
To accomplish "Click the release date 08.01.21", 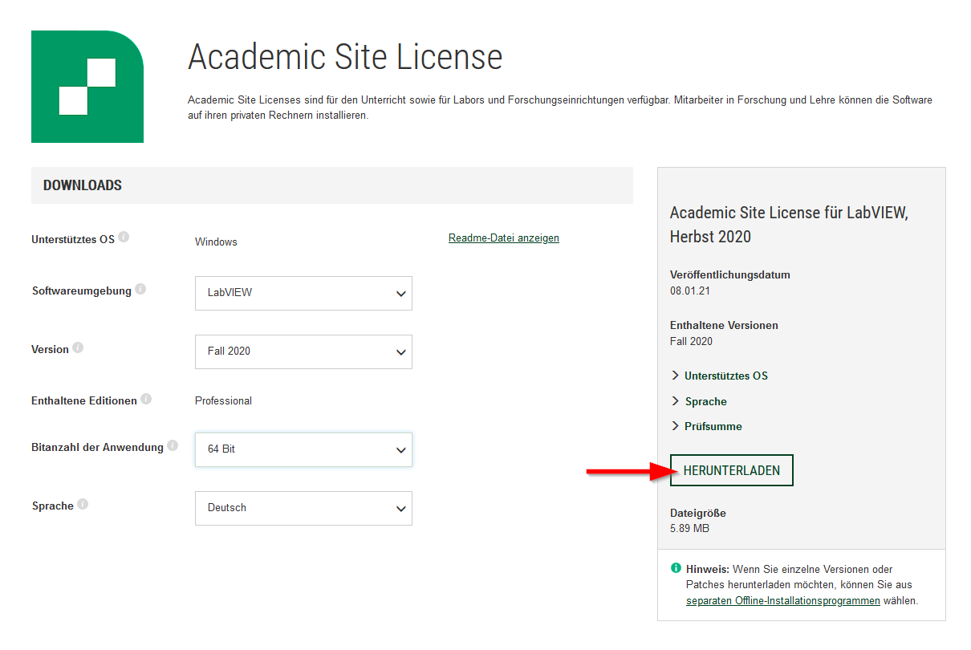I will [690, 290].
